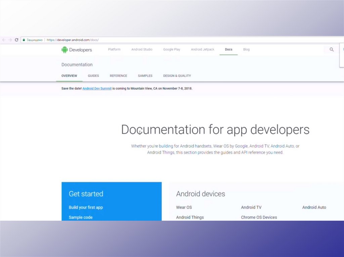344x257 pixels.
Task: Click the Android devices heading
Action: pyautogui.click(x=201, y=194)
